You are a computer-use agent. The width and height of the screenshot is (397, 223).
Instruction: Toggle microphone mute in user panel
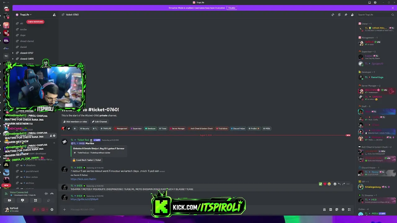pos(34,210)
